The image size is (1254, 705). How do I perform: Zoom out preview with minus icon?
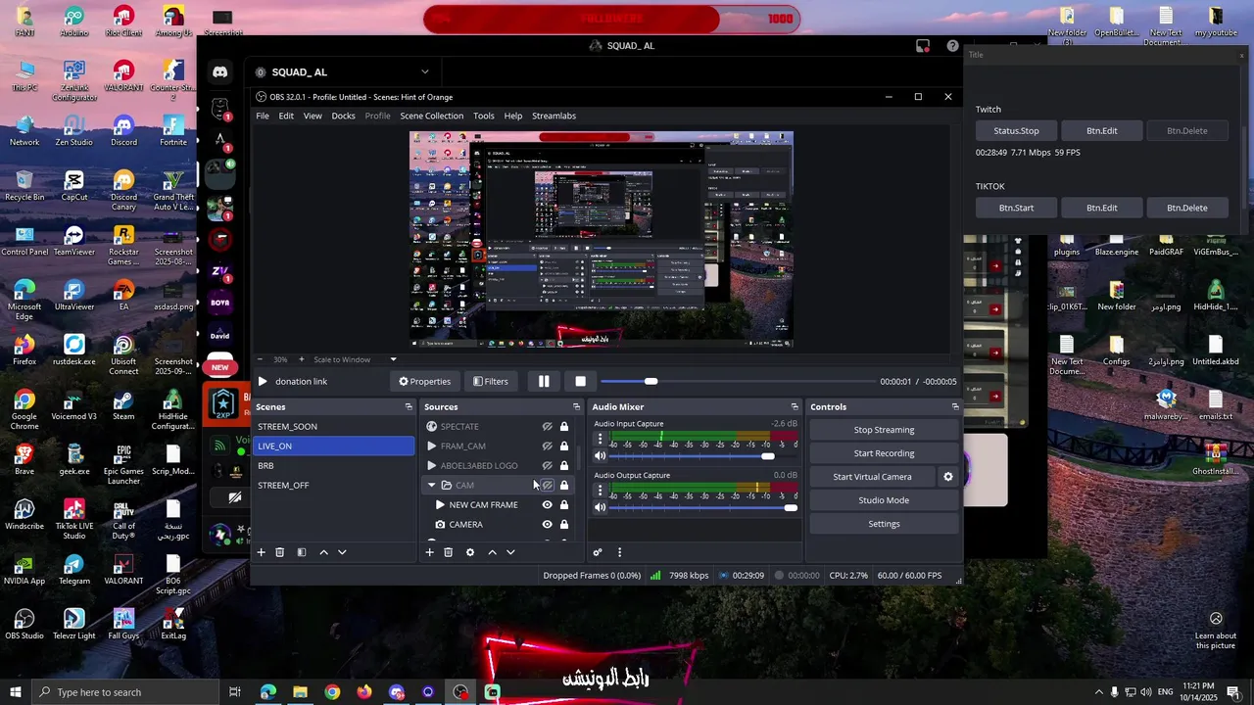[262, 359]
